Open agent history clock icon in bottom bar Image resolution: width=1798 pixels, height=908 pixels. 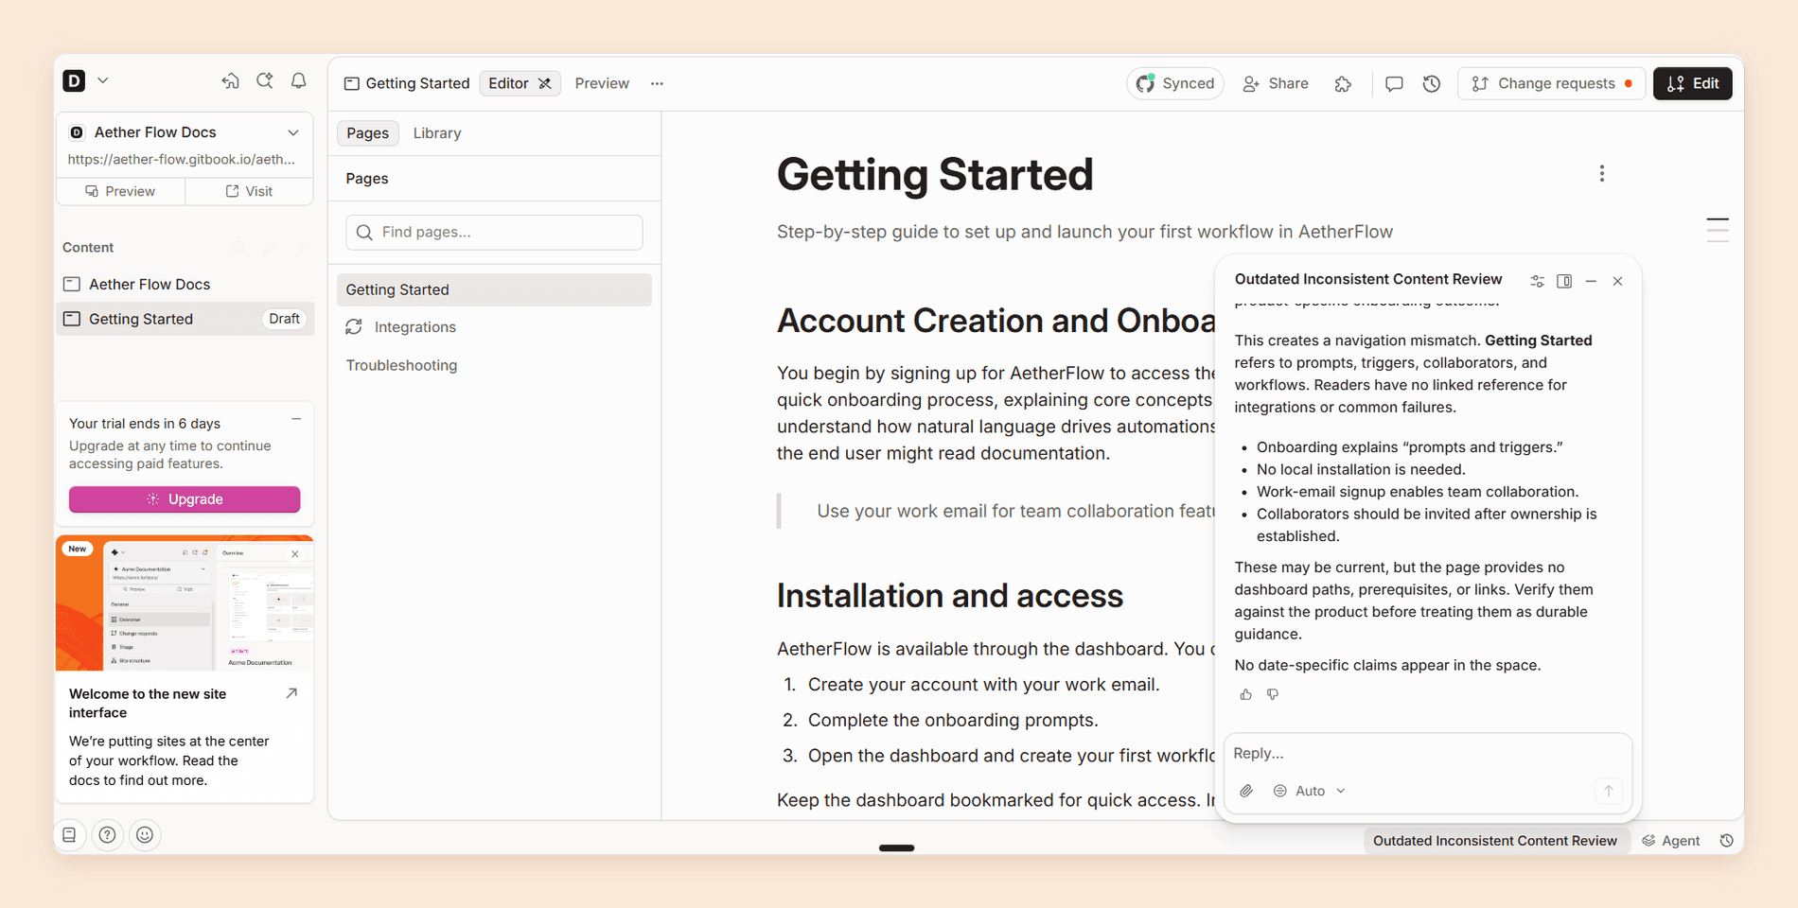(x=1727, y=841)
